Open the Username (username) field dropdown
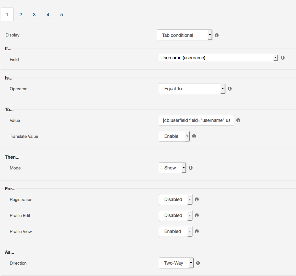The image size is (296, 276). tap(218, 58)
